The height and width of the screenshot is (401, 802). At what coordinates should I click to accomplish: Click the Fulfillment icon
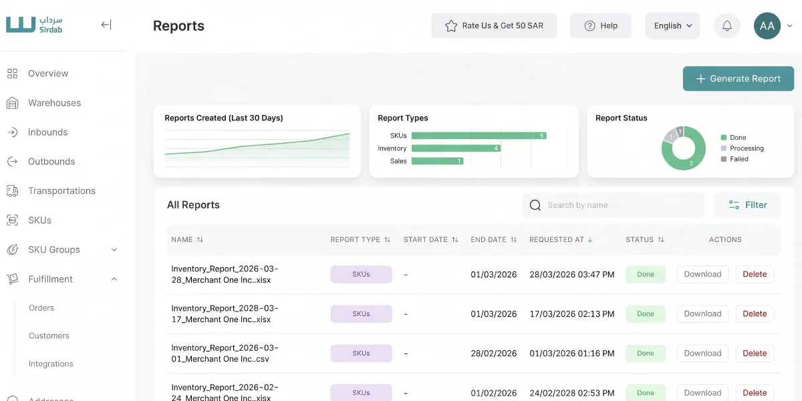tap(12, 279)
